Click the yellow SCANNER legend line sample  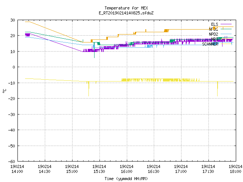point(226,44)
